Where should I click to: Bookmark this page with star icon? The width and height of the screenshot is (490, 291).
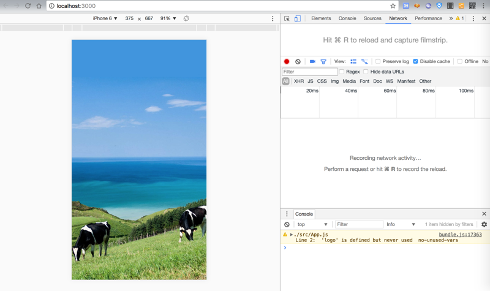coord(393,6)
